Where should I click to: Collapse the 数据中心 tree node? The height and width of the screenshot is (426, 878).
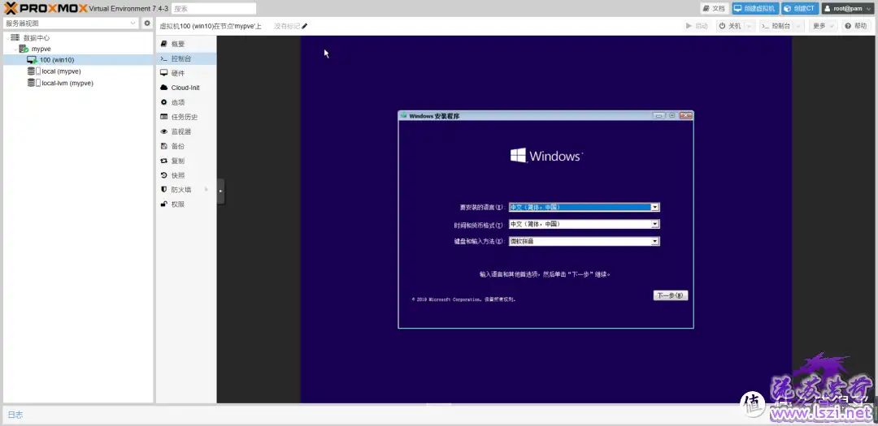pos(7,37)
